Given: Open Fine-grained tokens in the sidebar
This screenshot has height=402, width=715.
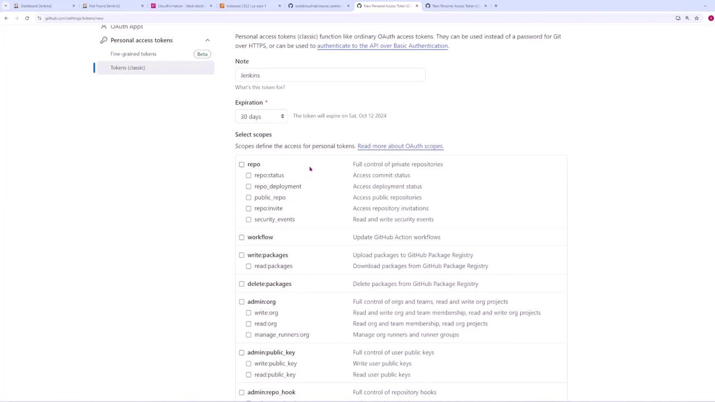Looking at the screenshot, I should [x=134, y=54].
